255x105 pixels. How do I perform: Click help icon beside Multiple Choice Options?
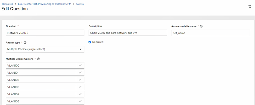[x=38, y=59]
